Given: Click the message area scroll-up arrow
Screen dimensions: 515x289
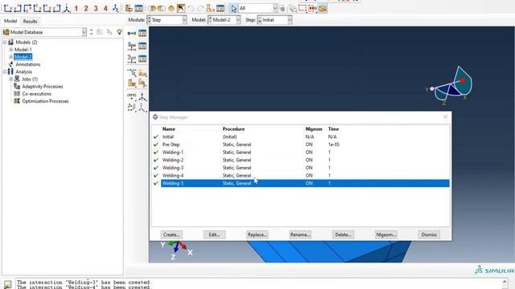Looking at the screenshot, I should pos(505,282).
